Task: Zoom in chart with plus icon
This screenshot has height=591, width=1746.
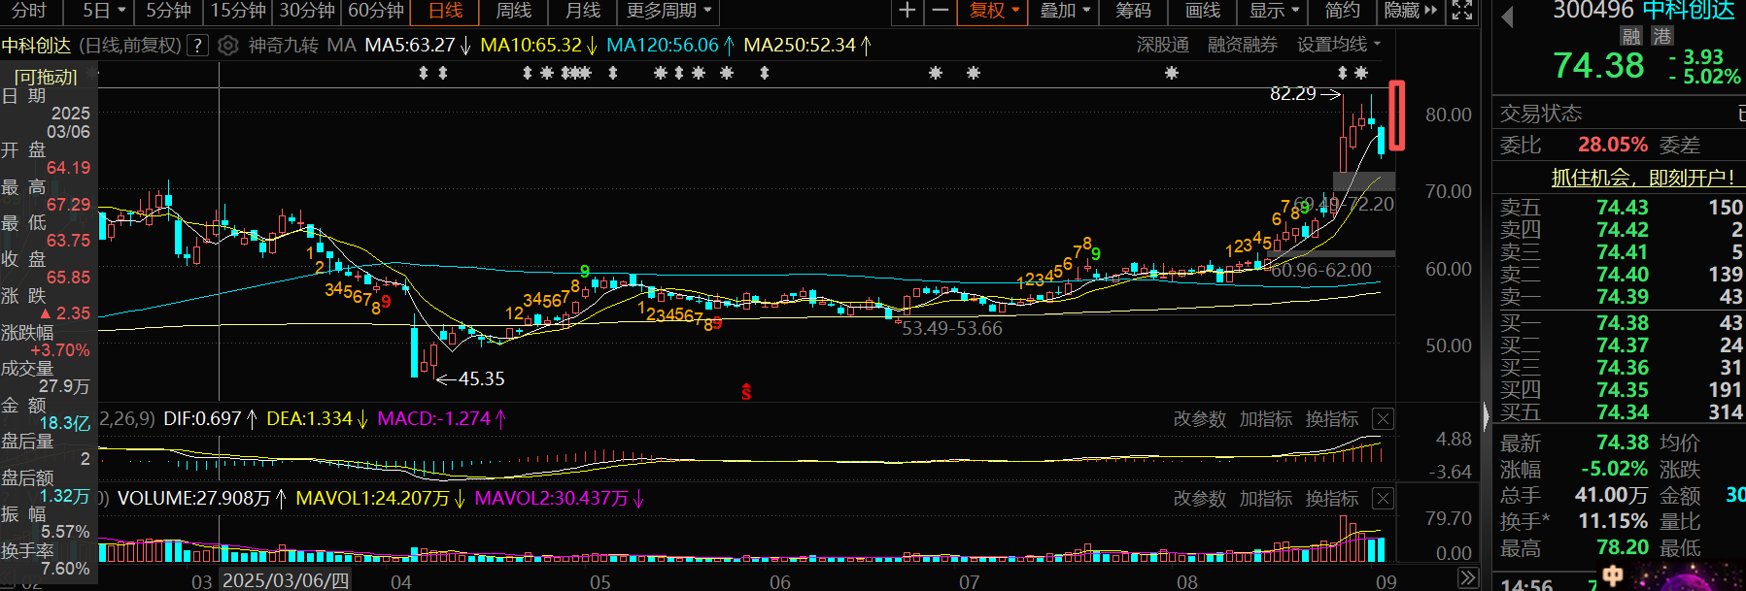Action: point(907,11)
